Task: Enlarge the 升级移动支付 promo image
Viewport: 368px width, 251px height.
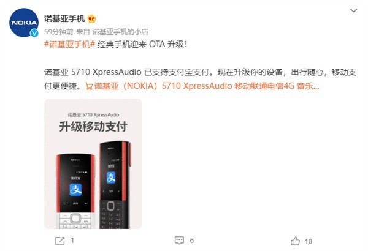Action: point(93,164)
